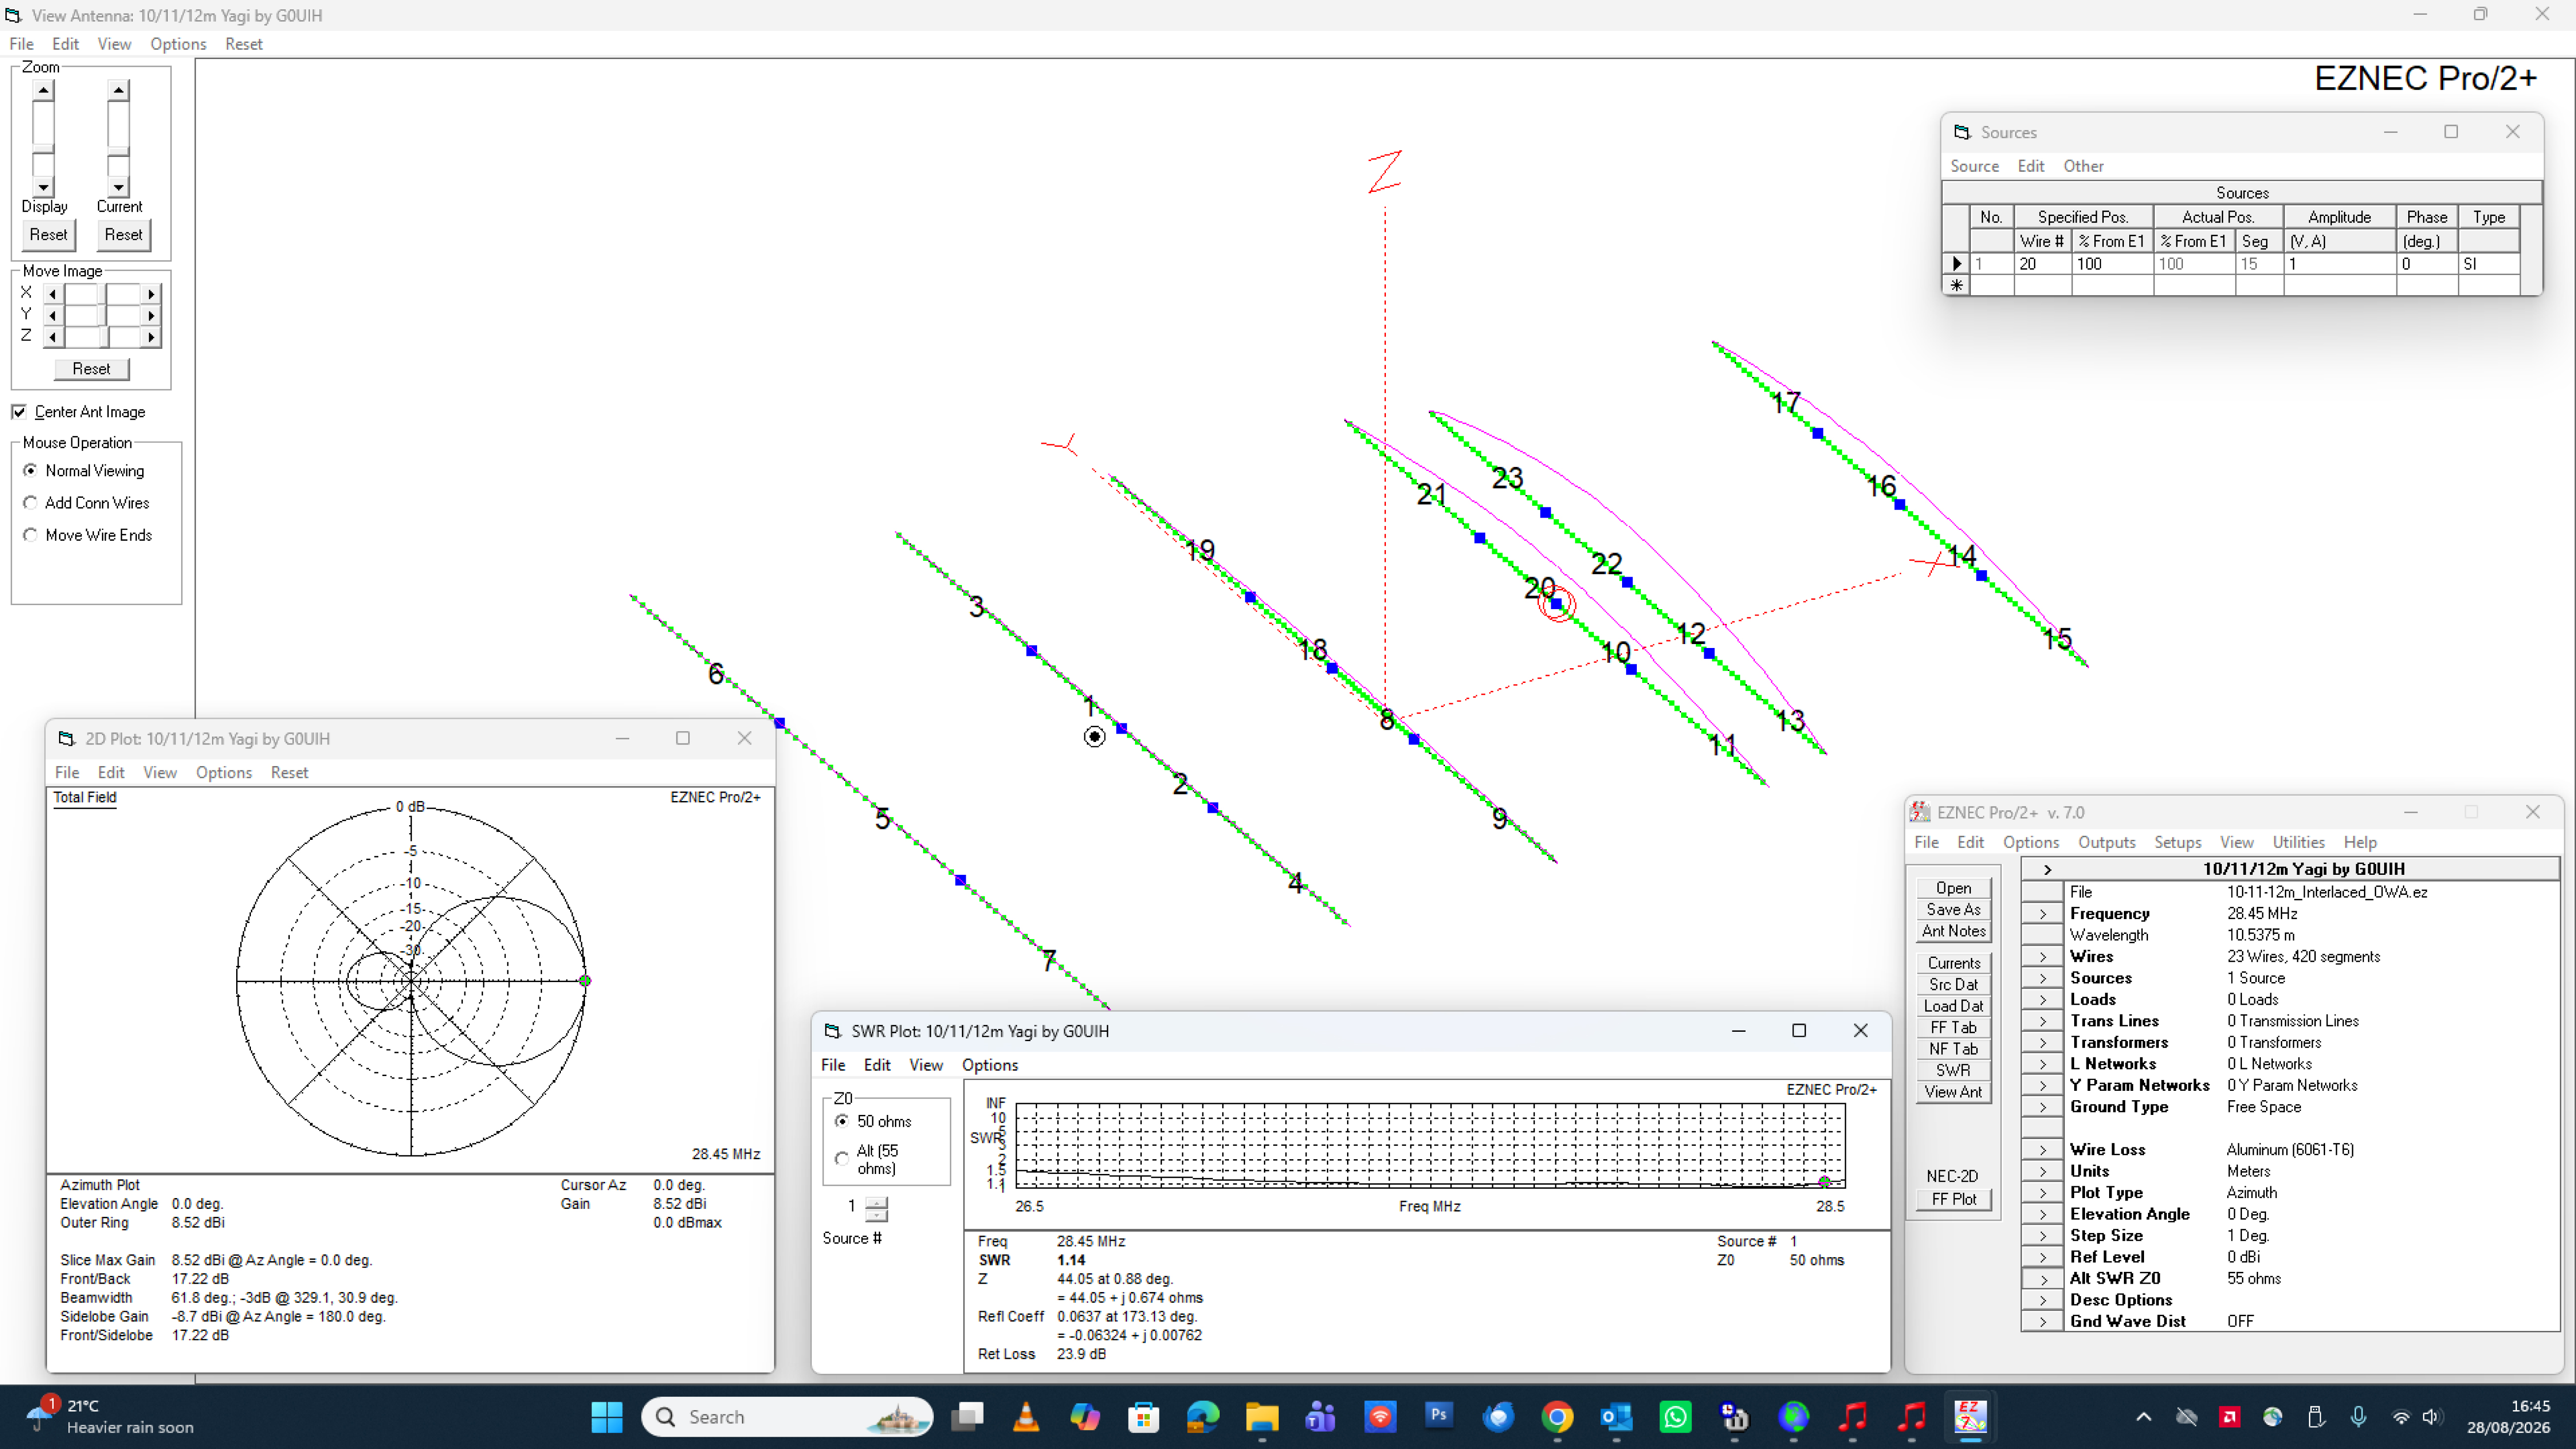Click the FF Plot button
Image resolution: width=2576 pixels, height=1449 pixels.
click(x=1953, y=1199)
